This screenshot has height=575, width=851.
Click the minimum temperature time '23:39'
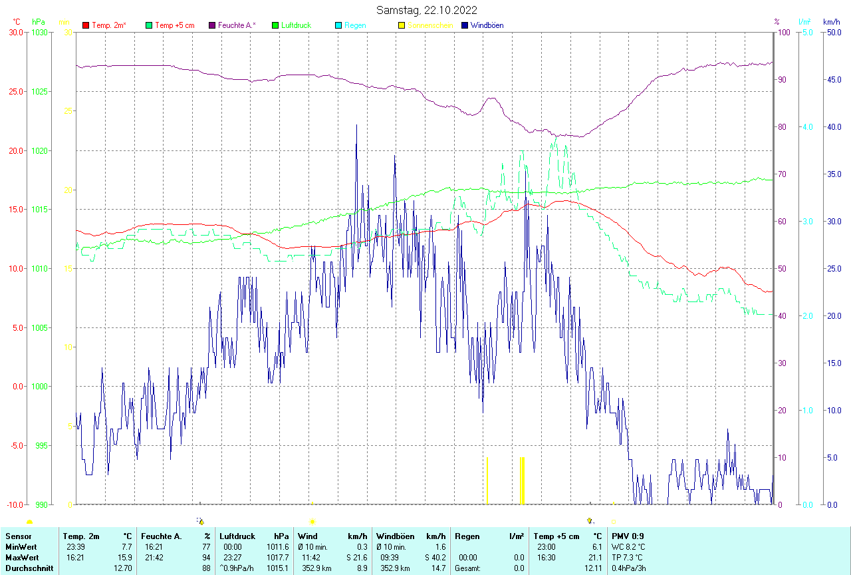(x=76, y=547)
